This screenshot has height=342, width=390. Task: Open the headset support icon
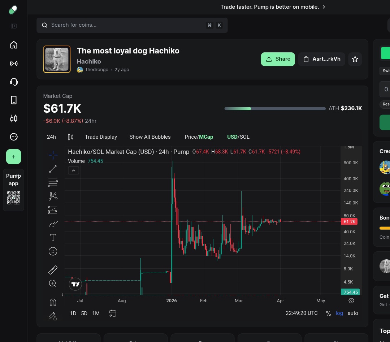pos(14,82)
